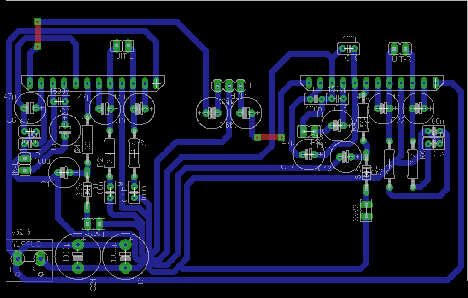Viewport: 468px width, 298px height.
Task: Select the red vertical jumper top-left
Action: pos(38,34)
